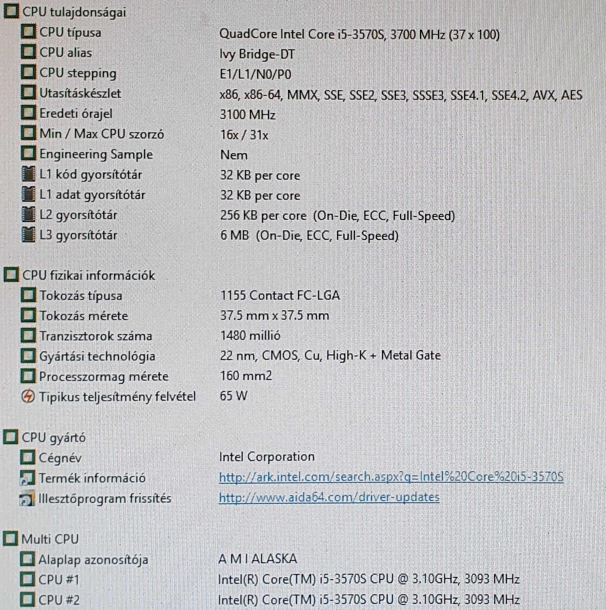Click the Intel Corporation value

(x=267, y=457)
